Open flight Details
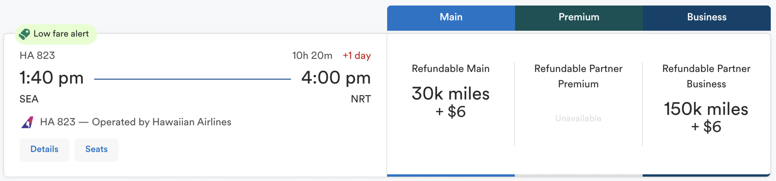 pyautogui.click(x=44, y=149)
